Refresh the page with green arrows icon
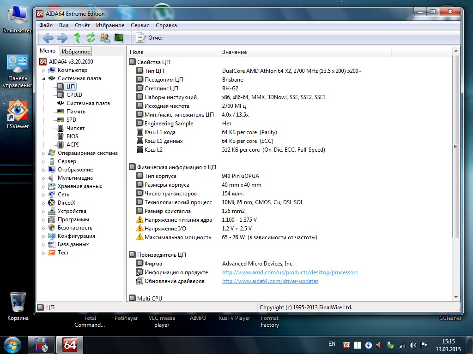473x354 pixels. pos(91,38)
